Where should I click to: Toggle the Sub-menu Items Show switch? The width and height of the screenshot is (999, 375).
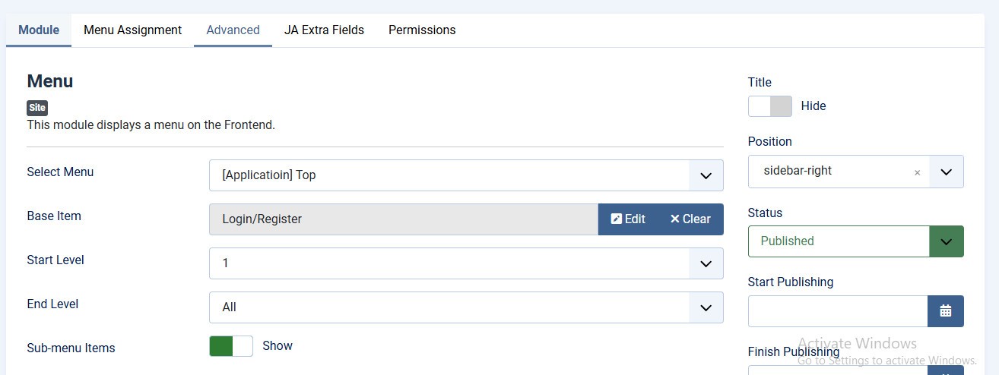pyautogui.click(x=231, y=346)
